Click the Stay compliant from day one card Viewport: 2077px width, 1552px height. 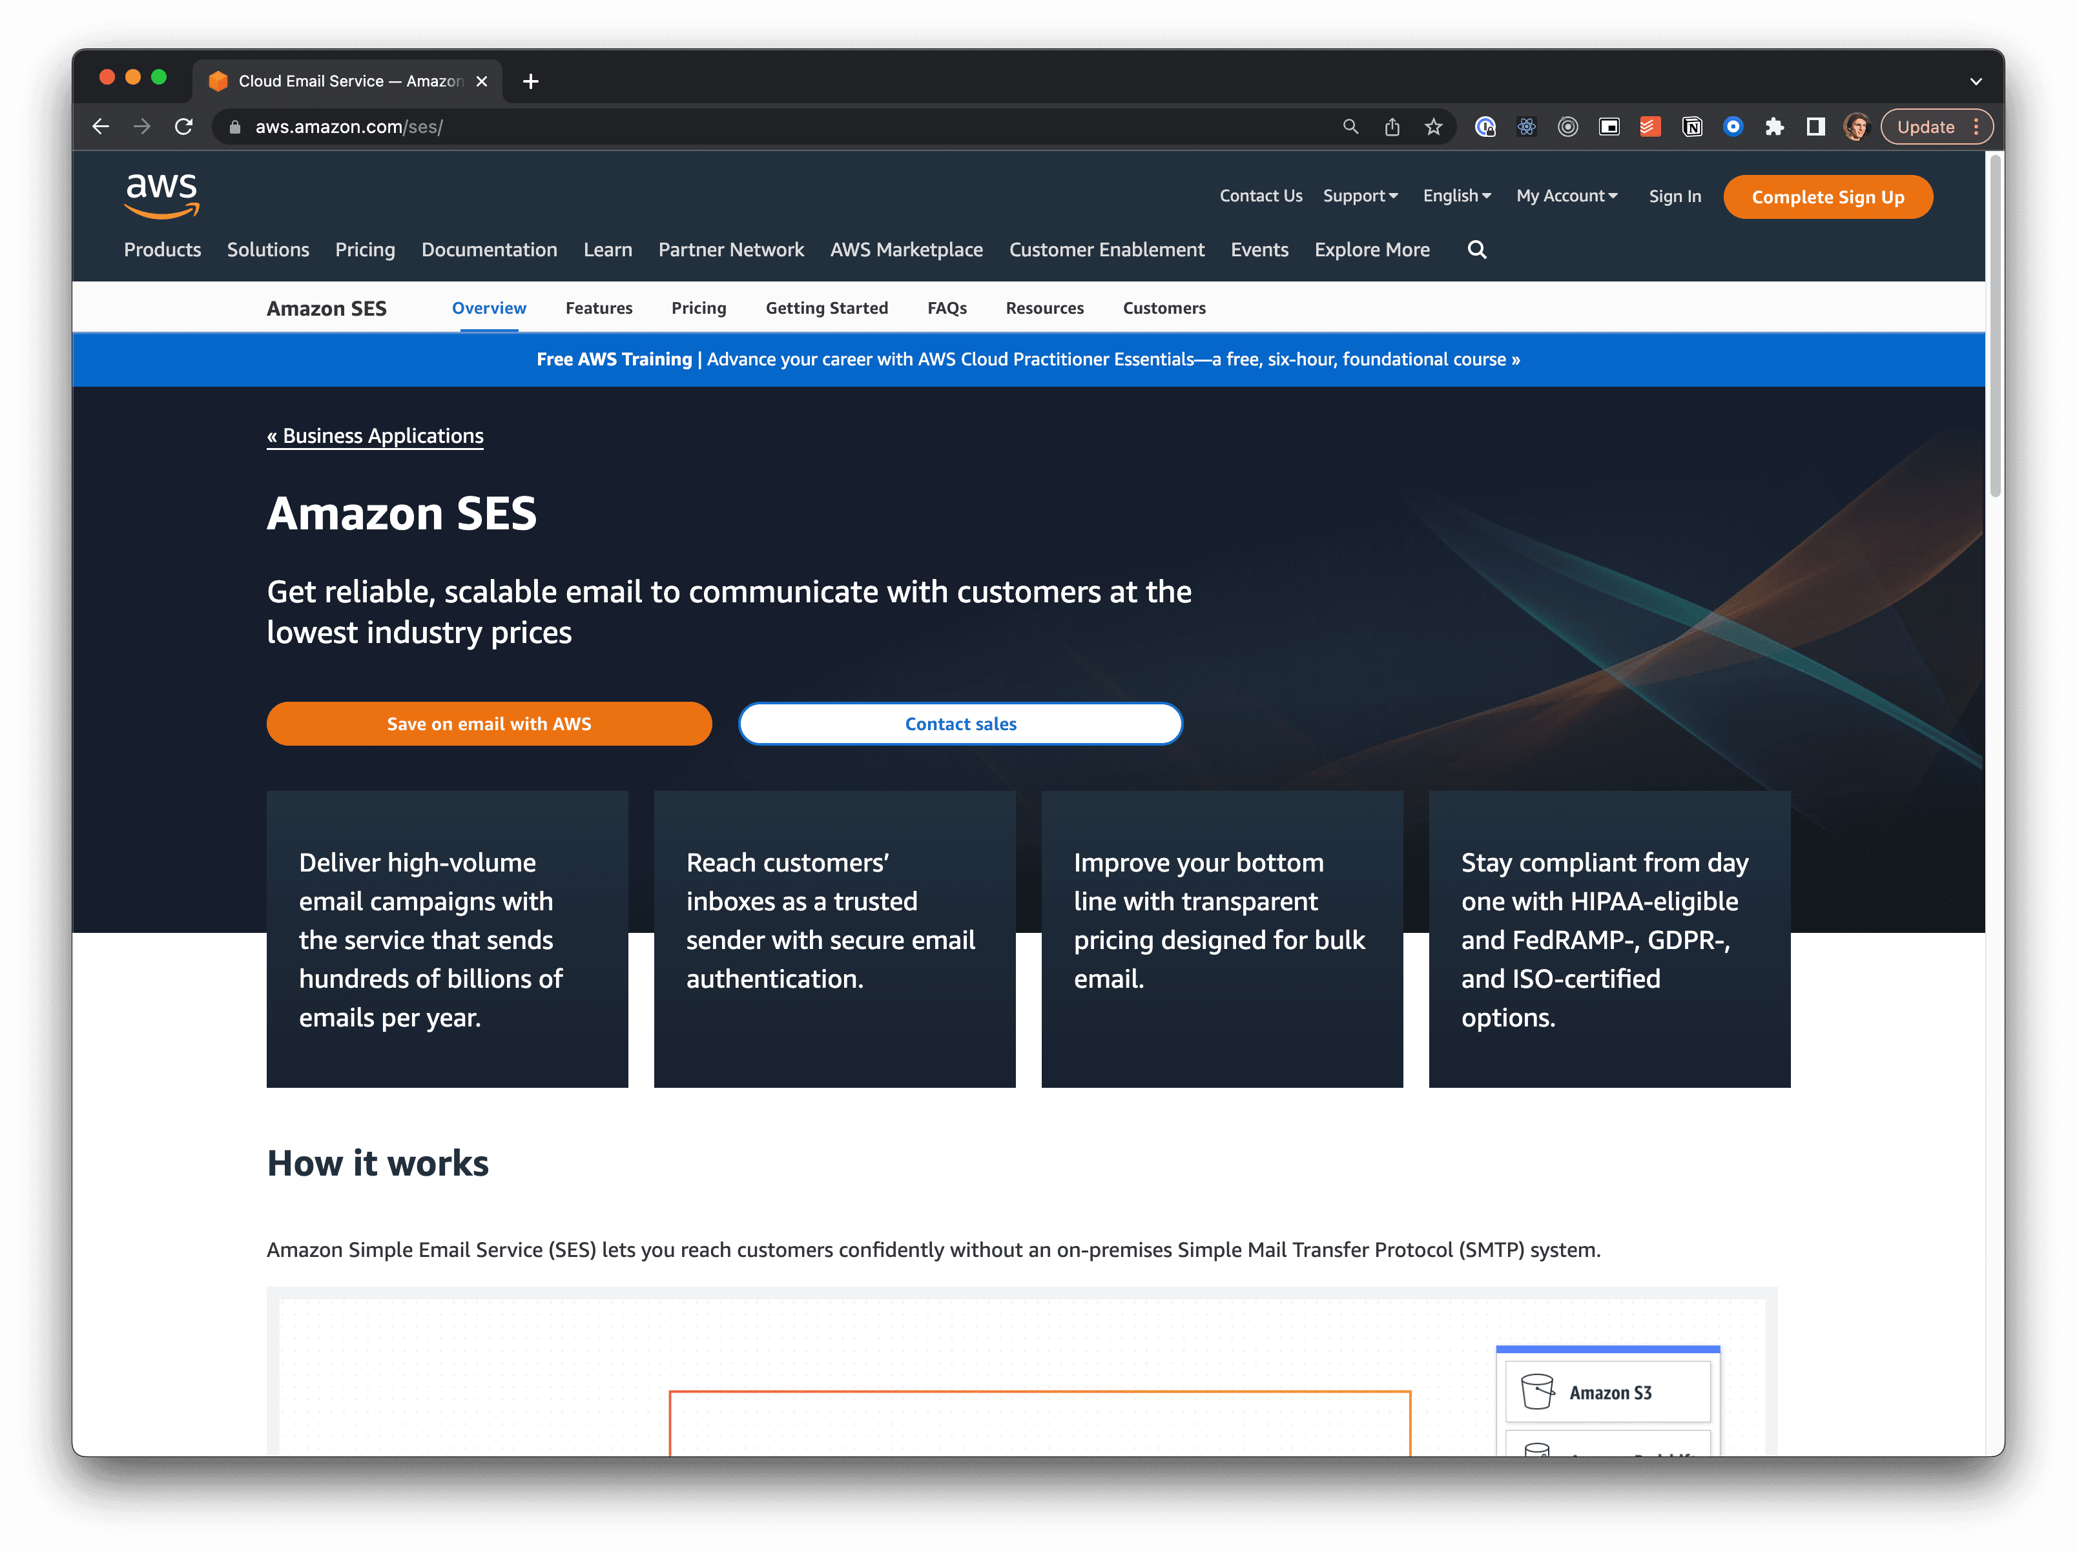coord(1609,939)
